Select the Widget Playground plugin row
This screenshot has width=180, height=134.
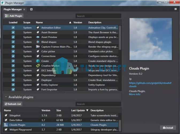61,129
